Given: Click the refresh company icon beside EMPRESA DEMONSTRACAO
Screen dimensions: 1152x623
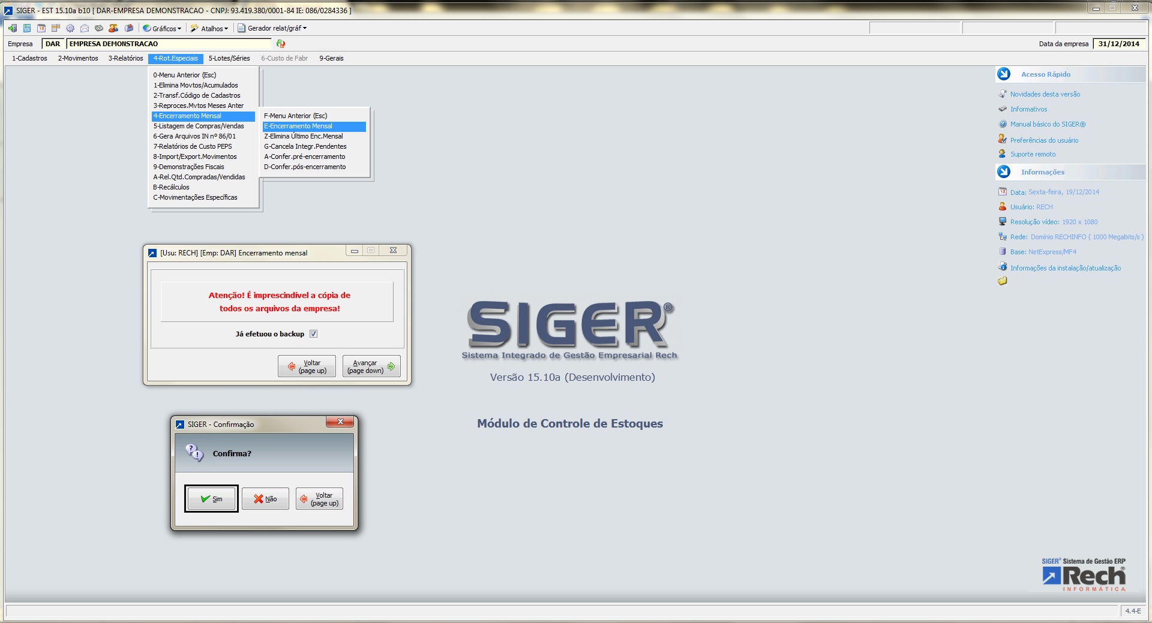Looking at the screenshot, I should click(x=281, y=44).
